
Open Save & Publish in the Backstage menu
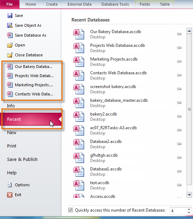tap(22, 159)
